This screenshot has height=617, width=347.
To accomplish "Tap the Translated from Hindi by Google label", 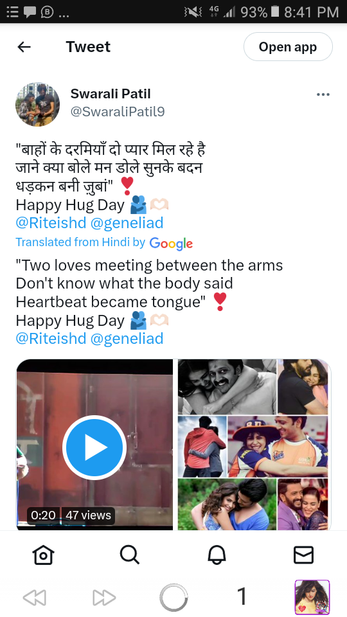I will point(104,242).
